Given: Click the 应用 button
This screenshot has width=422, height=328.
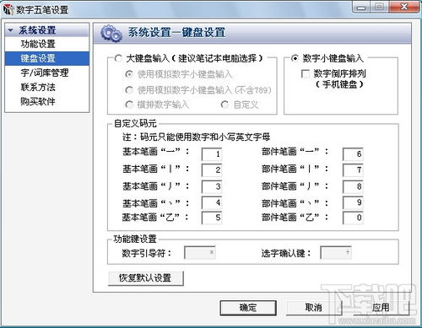Looking at the screenshot, I should click(x=381, y=308).
